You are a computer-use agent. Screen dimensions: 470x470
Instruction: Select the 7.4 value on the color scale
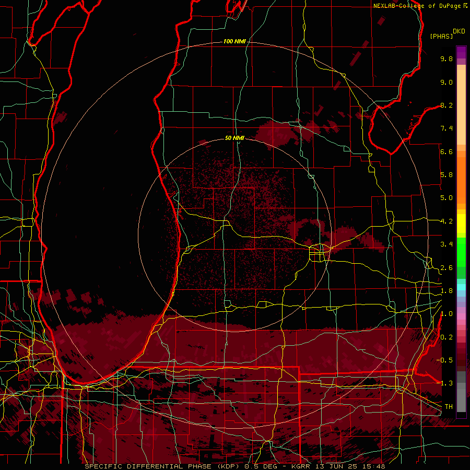(x=446, y=128)
